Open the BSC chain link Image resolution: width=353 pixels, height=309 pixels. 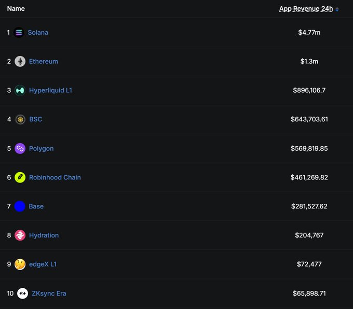[36, 119]
